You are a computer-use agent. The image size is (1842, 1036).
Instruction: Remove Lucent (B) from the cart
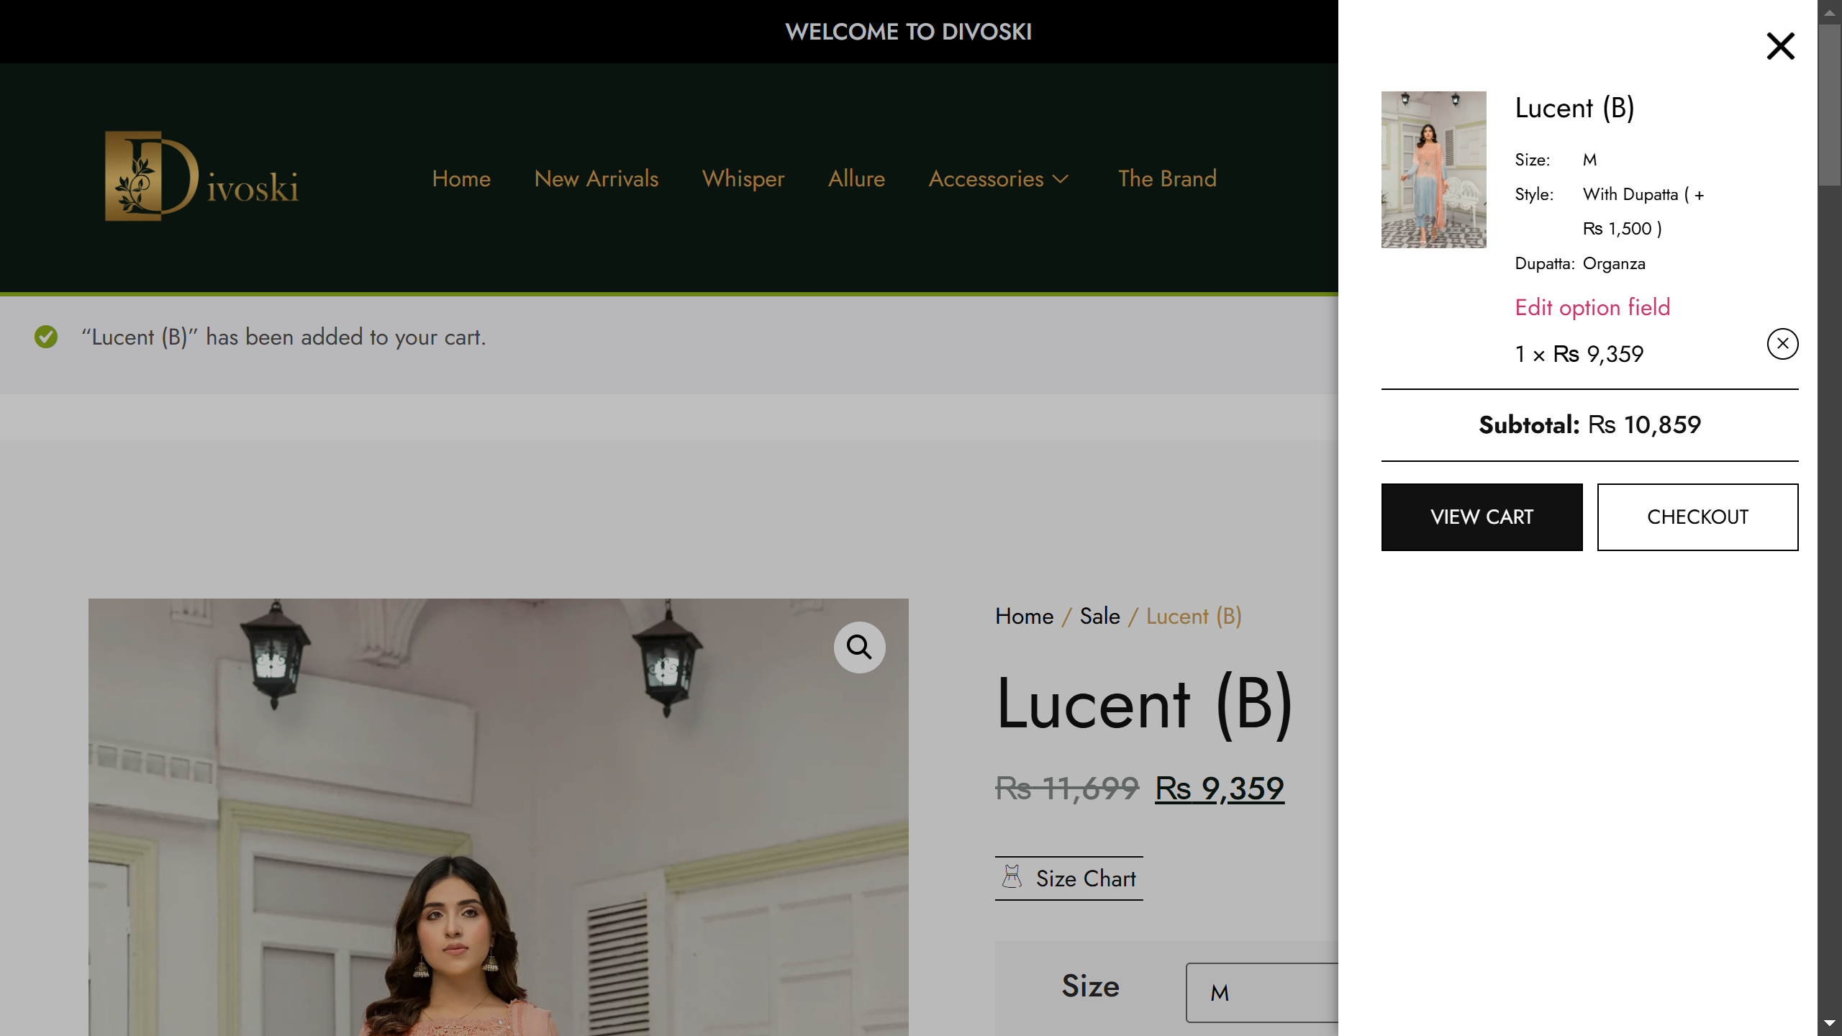point(1782,344)
